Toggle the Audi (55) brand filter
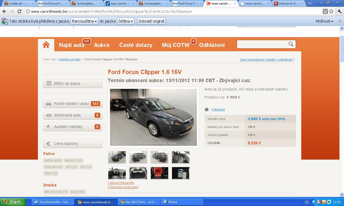The image size is (344, 206). [x=78, y=192]
